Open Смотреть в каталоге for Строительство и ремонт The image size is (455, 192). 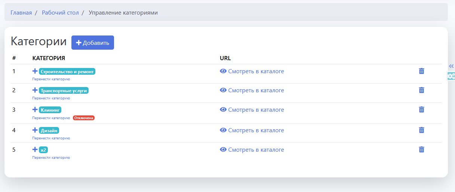pos(256,71)
